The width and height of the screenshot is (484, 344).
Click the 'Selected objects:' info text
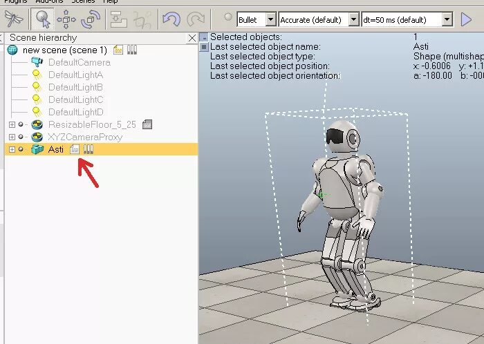click(x=246, y=37)
